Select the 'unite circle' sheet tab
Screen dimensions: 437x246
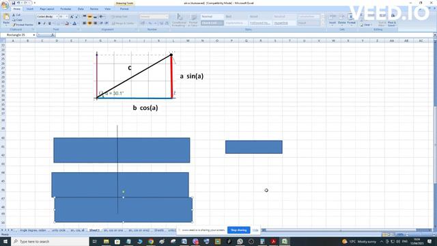pyautogui.click(x=59, y=230)
